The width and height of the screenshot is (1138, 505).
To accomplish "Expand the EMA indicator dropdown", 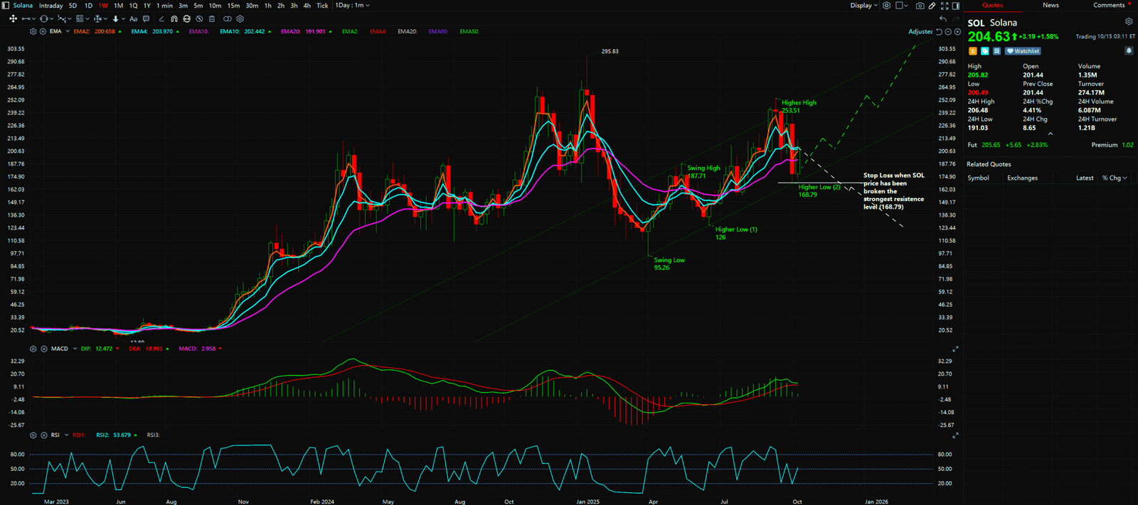I will 68,32.
